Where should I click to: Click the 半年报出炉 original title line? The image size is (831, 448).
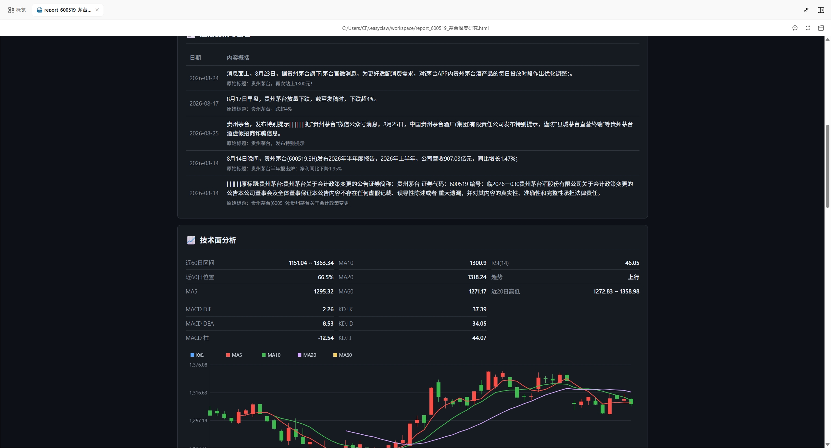284,169
